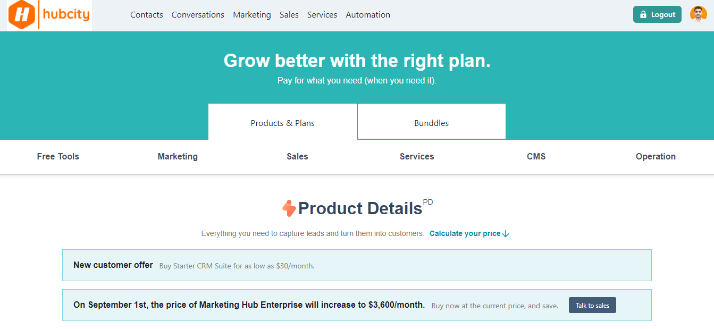Image resolution: width=714 pixels, height=329 pixels.
Task: Open the Sales top menu item
Action: point(289,15)
